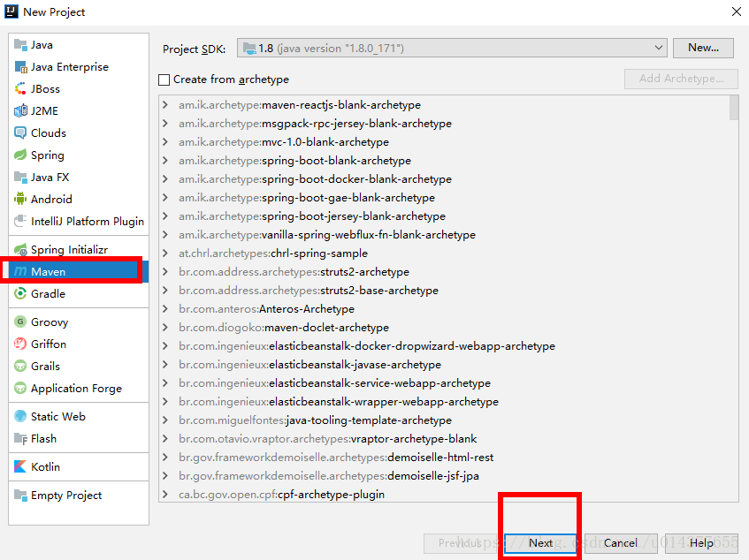The width and height of the screenshot is (749, 560).
Task: Choose Spring Initializr project type
Action: [79, 249]
